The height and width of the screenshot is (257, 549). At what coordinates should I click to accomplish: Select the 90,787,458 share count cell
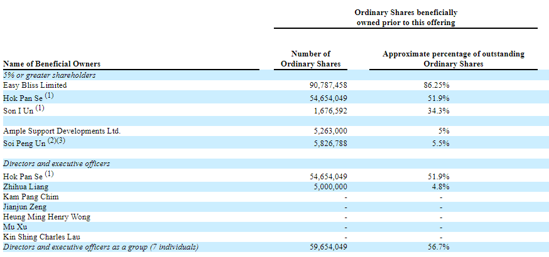[x=325, y=85]
